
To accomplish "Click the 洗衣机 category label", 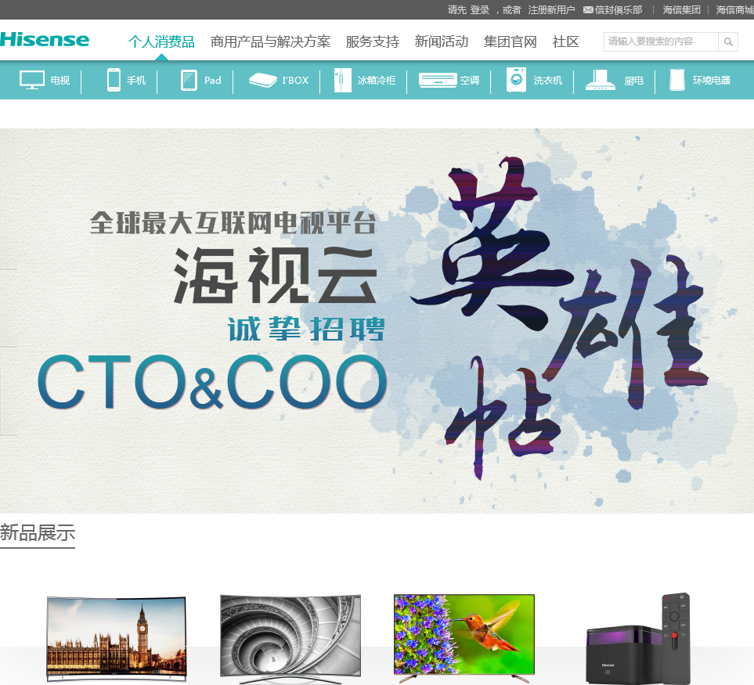I will point(548,81).
